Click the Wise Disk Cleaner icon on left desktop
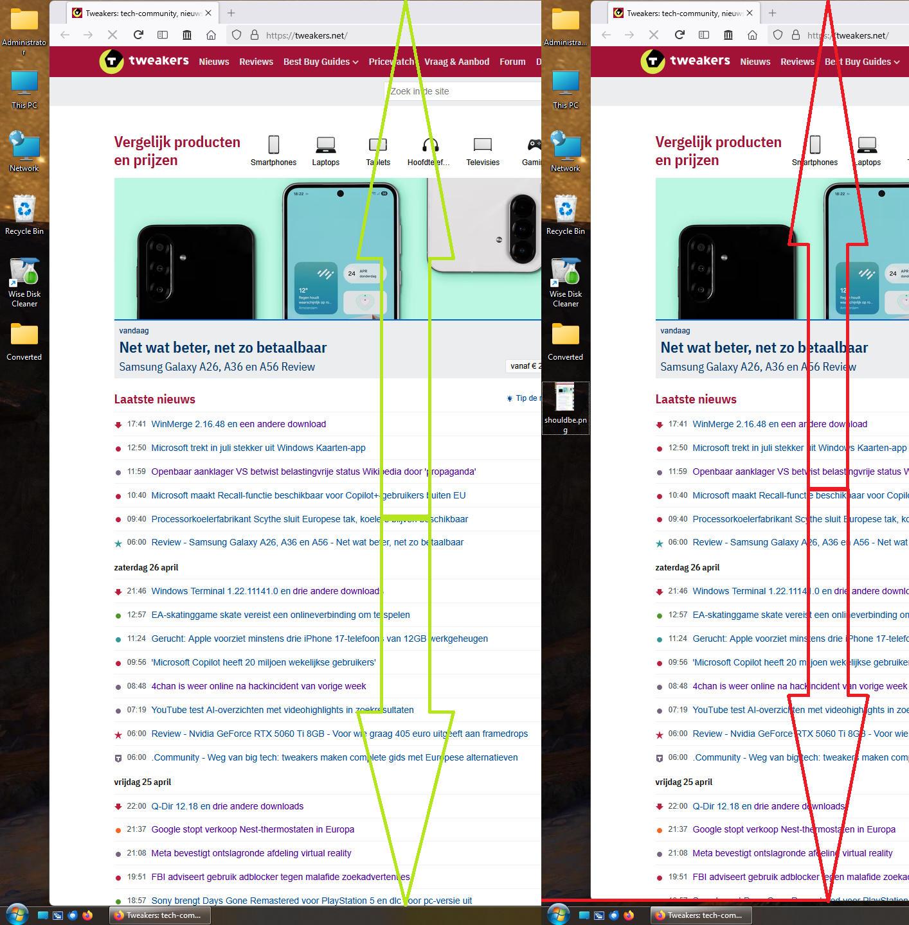This screenshot has height=925, width=909. point(24,283)
